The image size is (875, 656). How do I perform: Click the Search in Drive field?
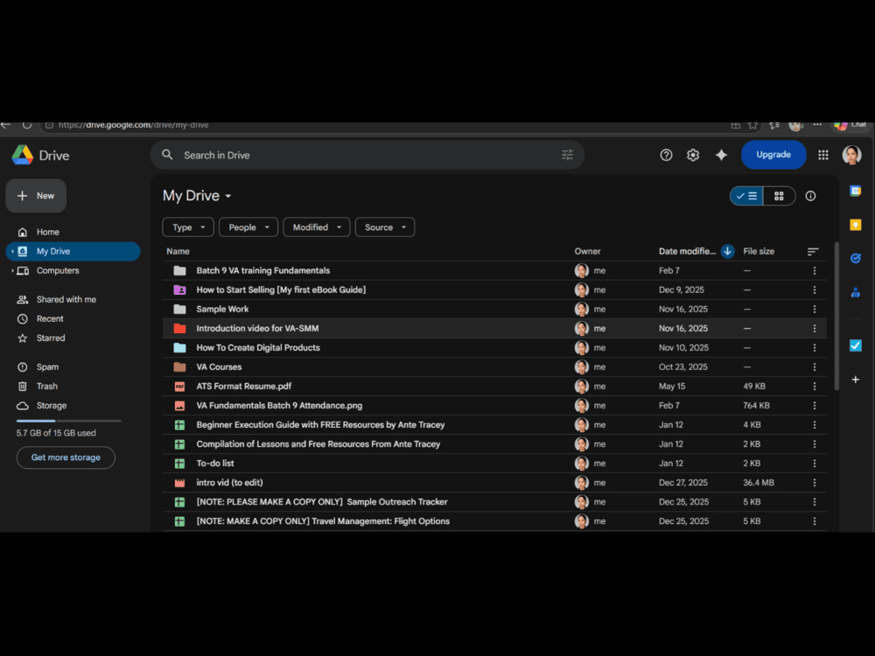[x=367, y=155]
